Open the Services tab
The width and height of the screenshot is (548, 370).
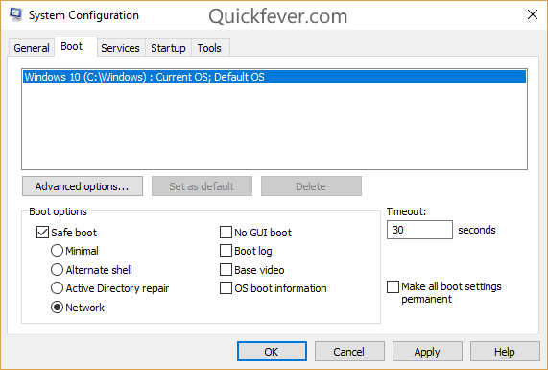[120, 48]
